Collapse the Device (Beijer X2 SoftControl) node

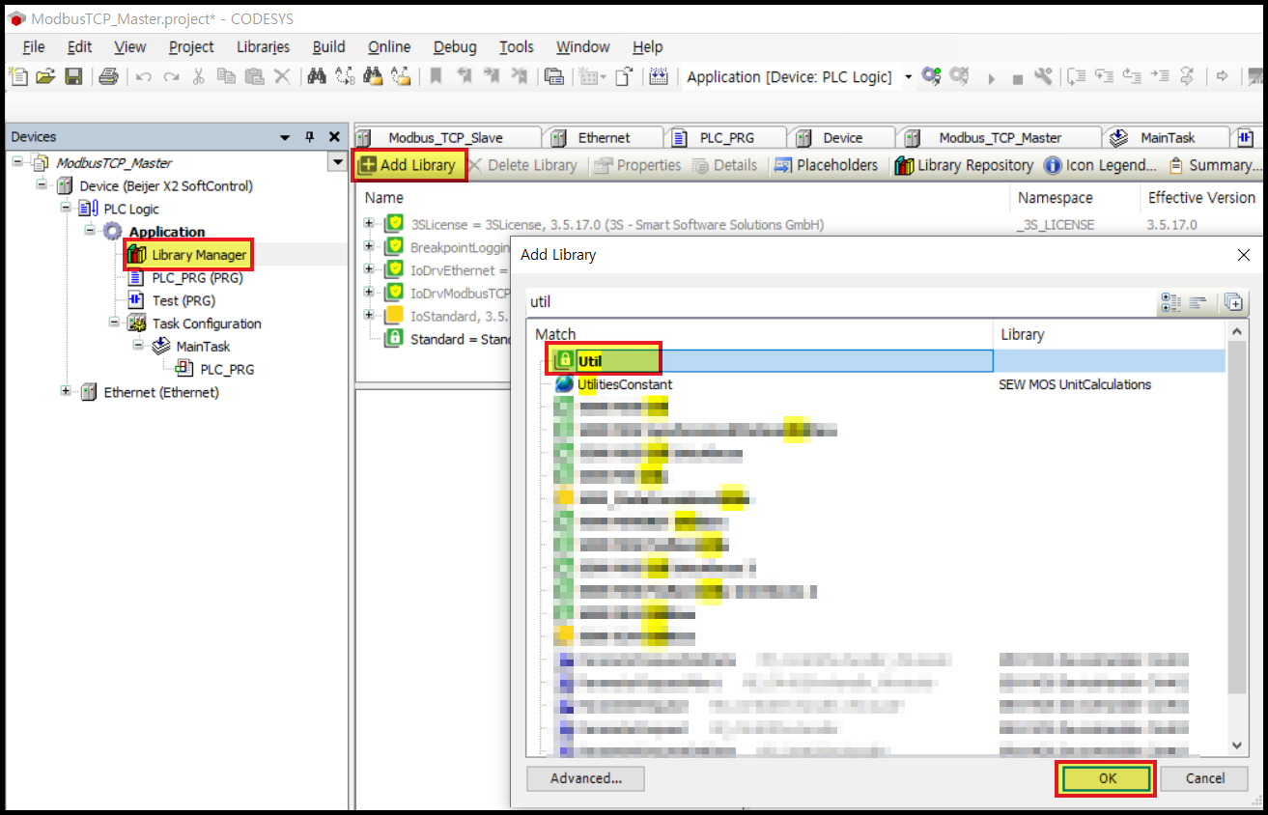(x=42, y=185)
